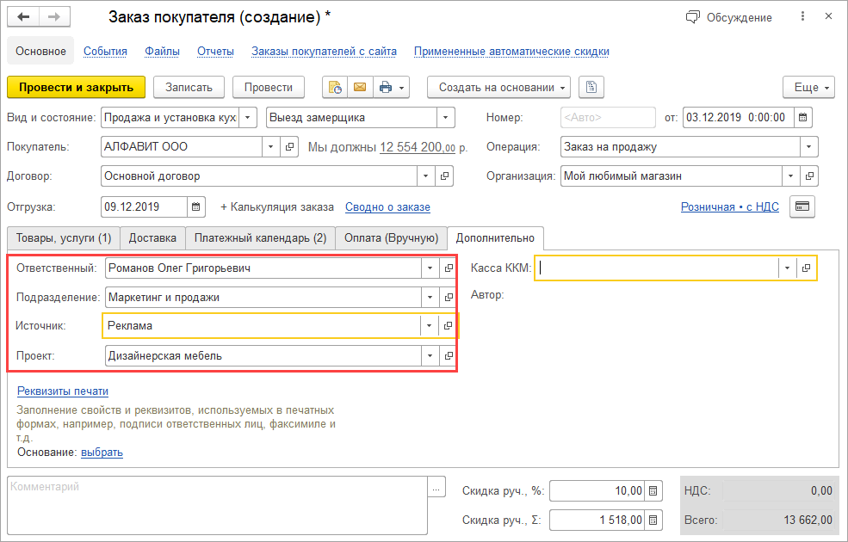Open the Отчеты section
Image resolution: width=848 pixels, height=542 pixels.
click(215, 52)
